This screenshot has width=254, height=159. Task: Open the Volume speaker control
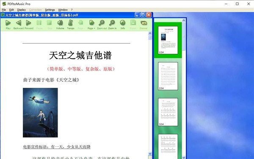click(60, 25)
